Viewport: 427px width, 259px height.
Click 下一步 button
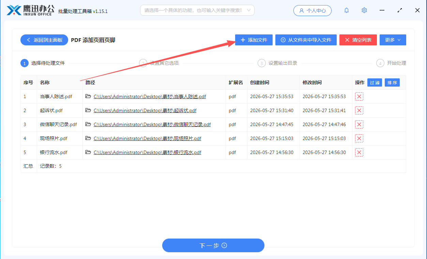[x=213, y=245]
